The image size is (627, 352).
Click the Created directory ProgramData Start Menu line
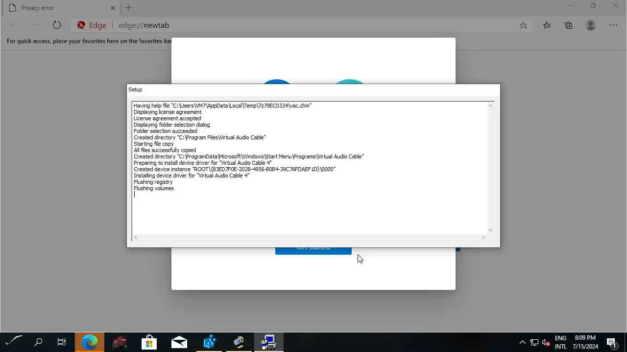(249, 156)
